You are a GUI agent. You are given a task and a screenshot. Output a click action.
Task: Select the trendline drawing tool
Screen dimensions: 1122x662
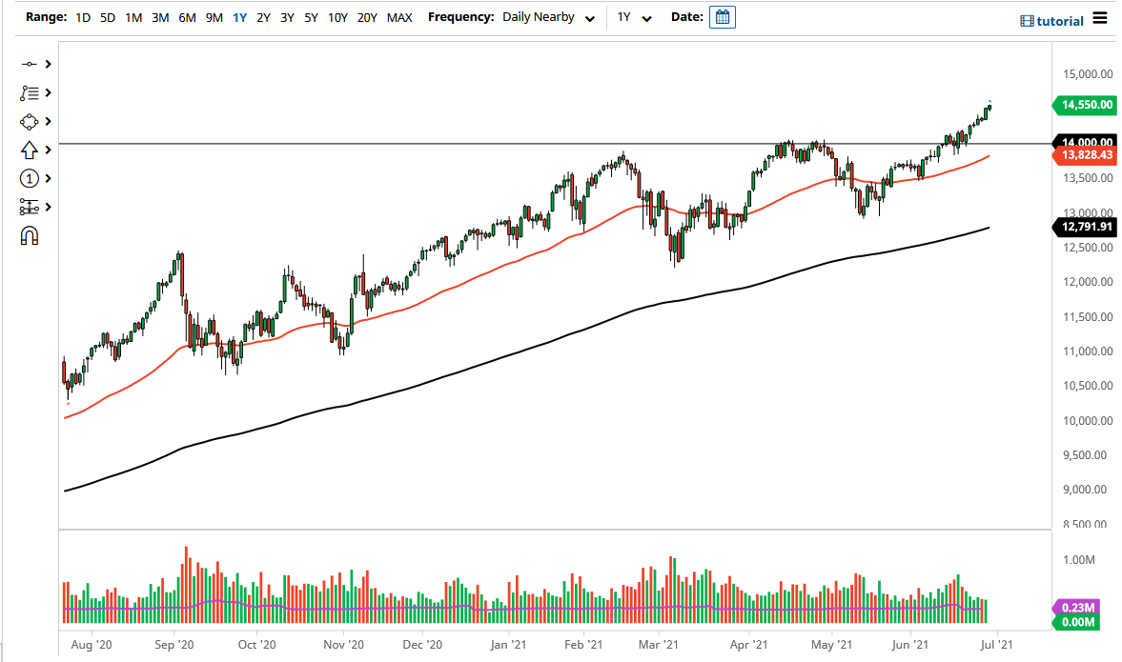tap(29, 64)
